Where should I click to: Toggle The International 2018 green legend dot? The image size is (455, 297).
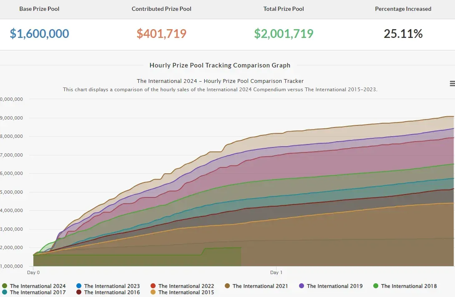coord(376,286)
